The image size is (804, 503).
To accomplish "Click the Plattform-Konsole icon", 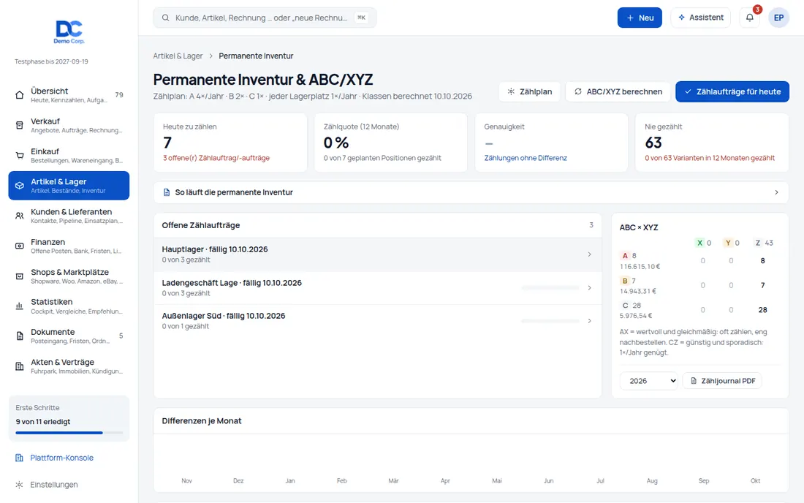I will click(19, 458).
